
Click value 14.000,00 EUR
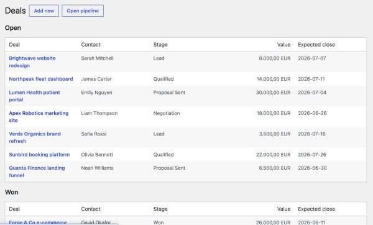(x=274, y=79)
